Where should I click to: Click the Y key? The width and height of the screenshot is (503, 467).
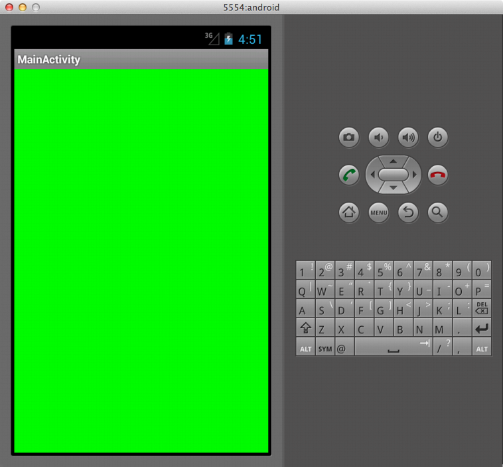point(403,289)
